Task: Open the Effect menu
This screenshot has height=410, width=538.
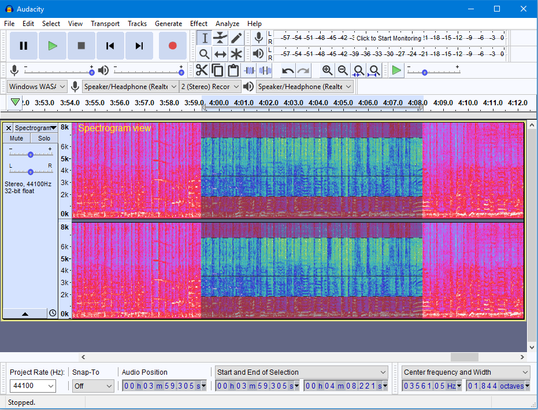Action: [199, 24]
